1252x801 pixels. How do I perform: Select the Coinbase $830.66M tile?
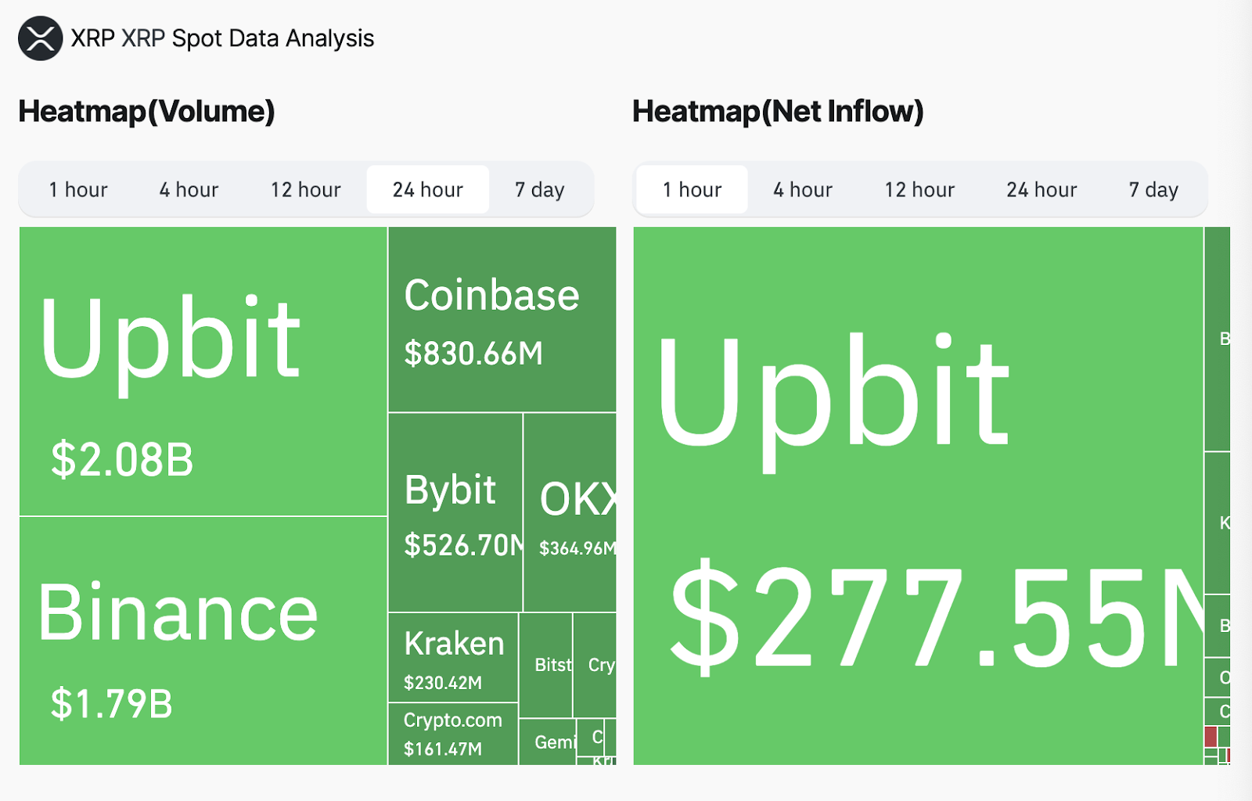[502, 319]
